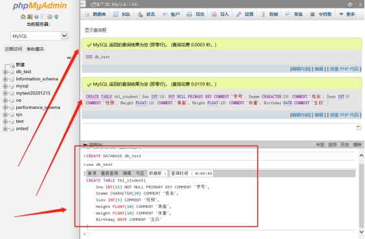Click 创建 PHP 代码 for USE db_test
Image resolution: width=365 pixels, height=239 pixels.
pyautogui.click(x=344, y=69)
